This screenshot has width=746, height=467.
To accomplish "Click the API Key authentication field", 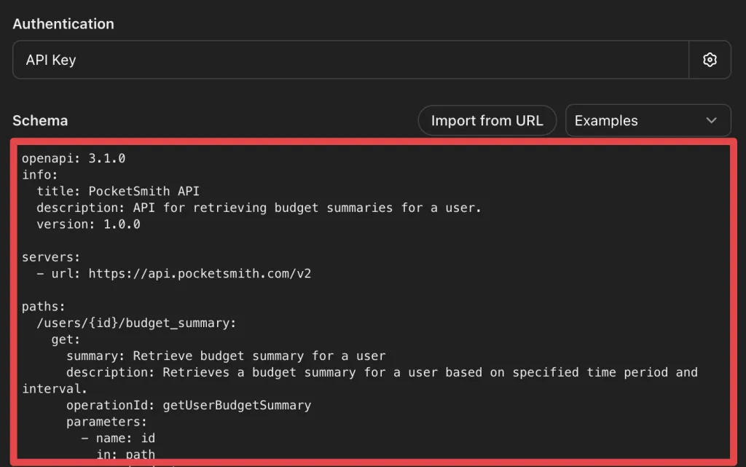I will click(350, 60).
